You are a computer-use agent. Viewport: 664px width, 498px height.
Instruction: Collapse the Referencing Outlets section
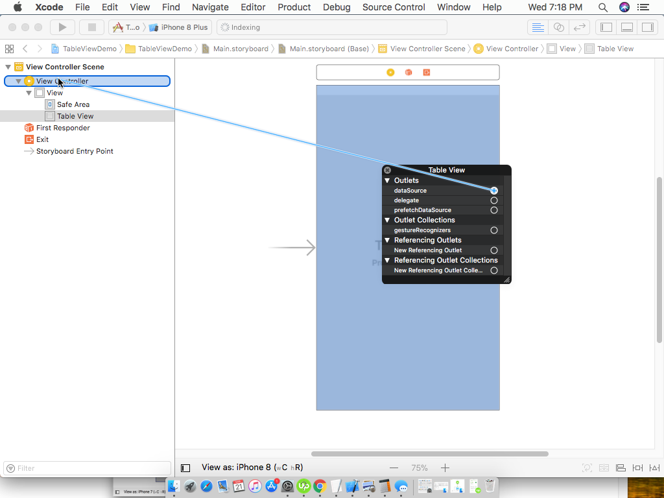[387, 240]
